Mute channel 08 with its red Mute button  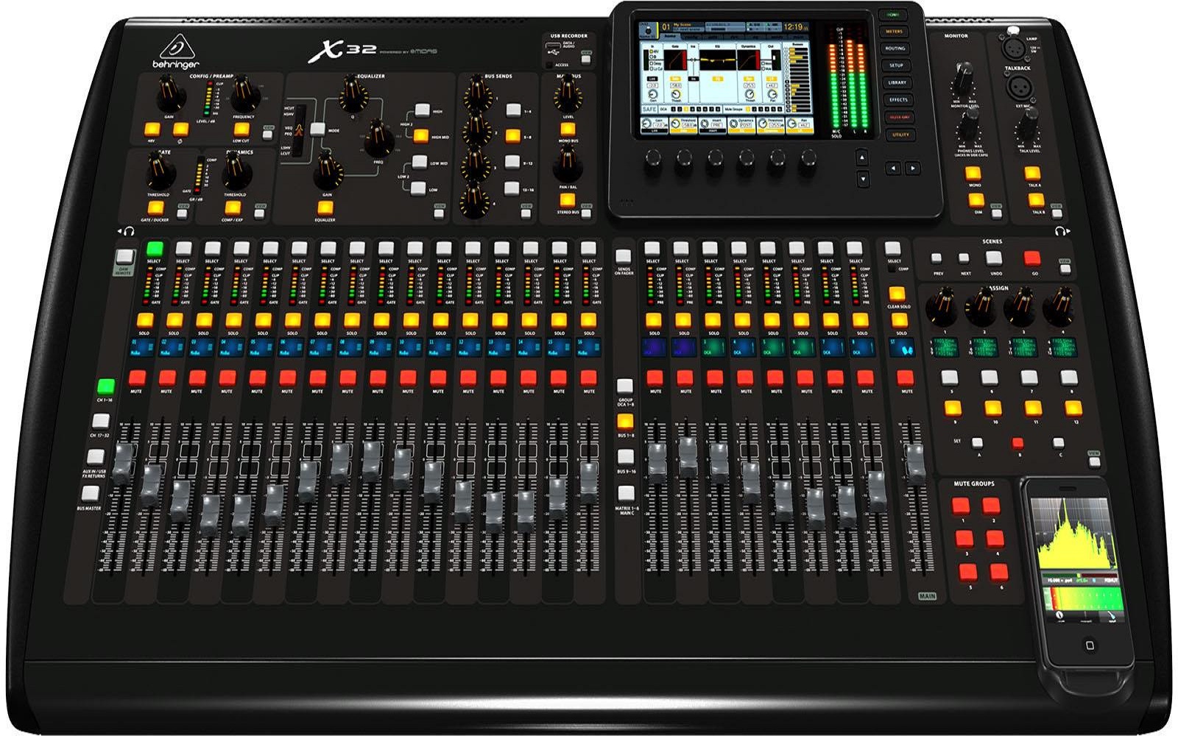(348, 378)
